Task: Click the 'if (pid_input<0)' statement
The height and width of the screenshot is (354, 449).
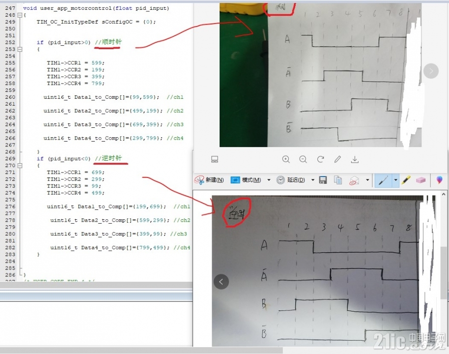Action: (x=63, y=158)
